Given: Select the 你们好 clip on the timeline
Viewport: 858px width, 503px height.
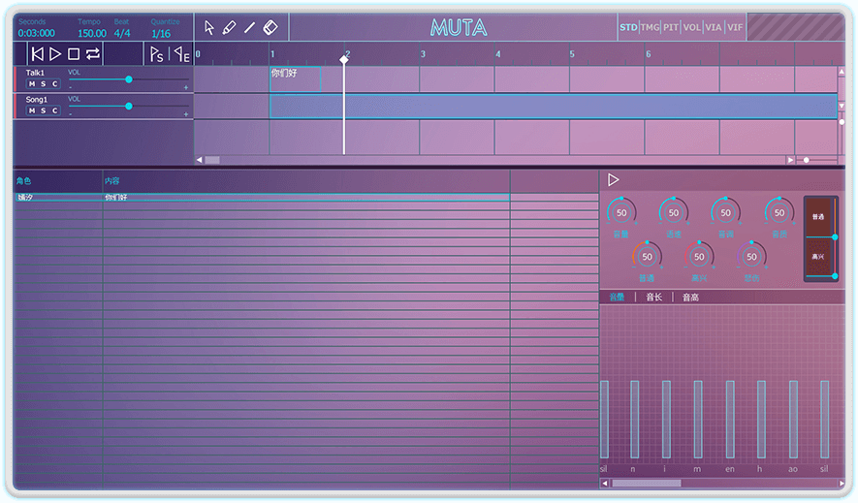Looking at the screenshot, I should coord(295,79).
